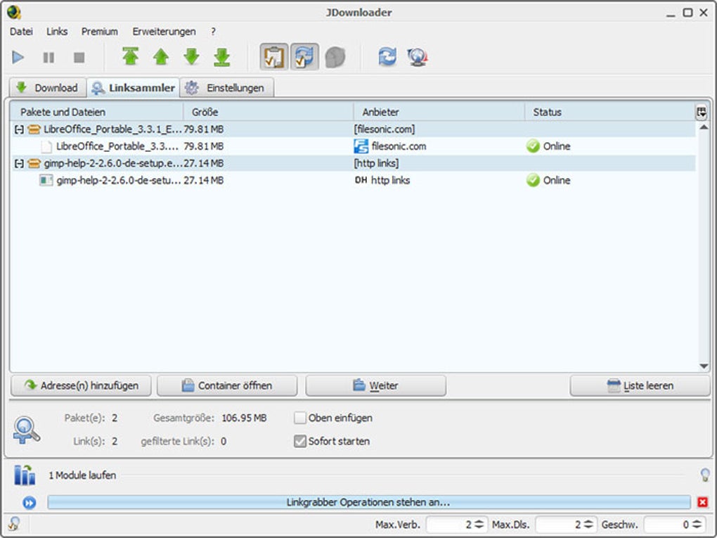Click the bar chart module icon
This screenshot has width=717, height=538.
(x=24, y=475)
